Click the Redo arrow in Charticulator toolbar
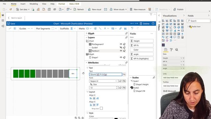Viewport: 211px width, 119px height. 137,28
